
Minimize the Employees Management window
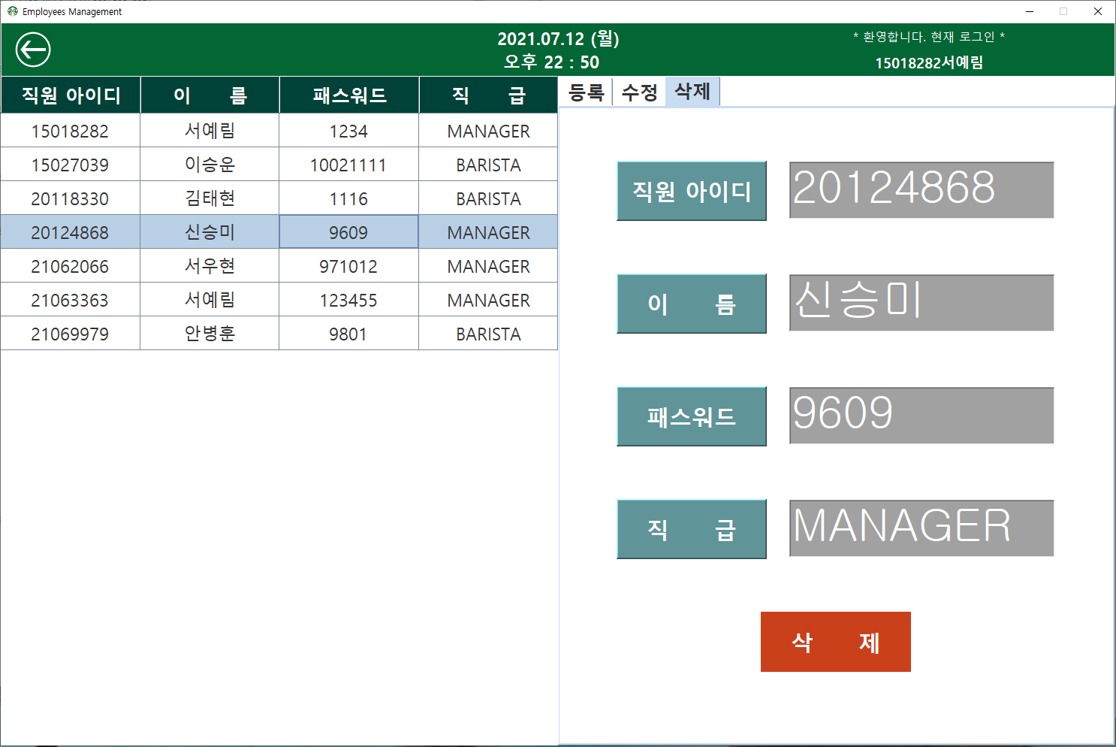pyautogui.click(x=1030, y=11)
